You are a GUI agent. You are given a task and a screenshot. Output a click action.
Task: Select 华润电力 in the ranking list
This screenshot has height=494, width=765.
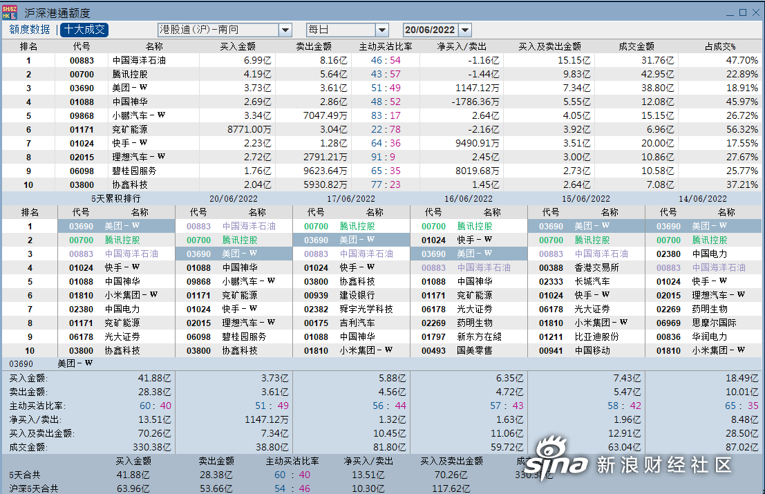[x=710, y=337]
